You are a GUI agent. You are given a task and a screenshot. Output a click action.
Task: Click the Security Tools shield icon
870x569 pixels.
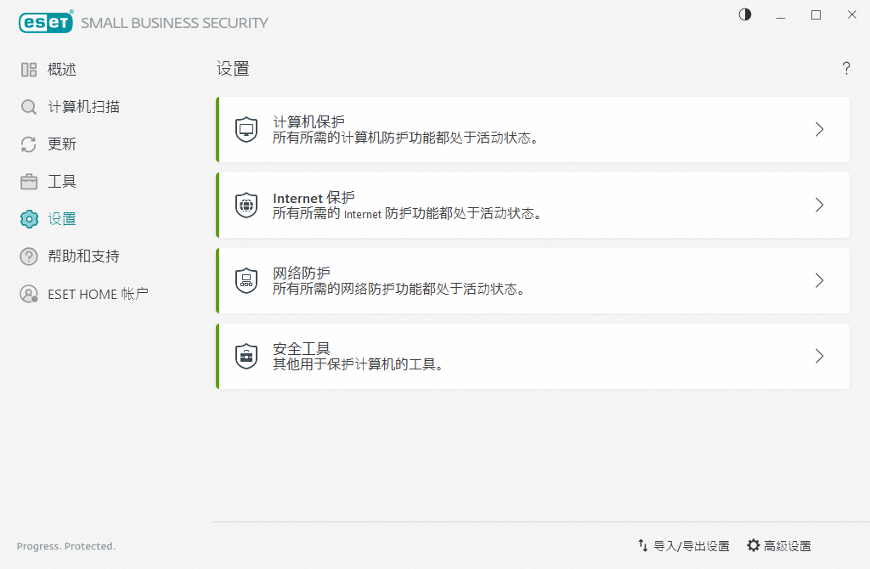pos(246,356)
